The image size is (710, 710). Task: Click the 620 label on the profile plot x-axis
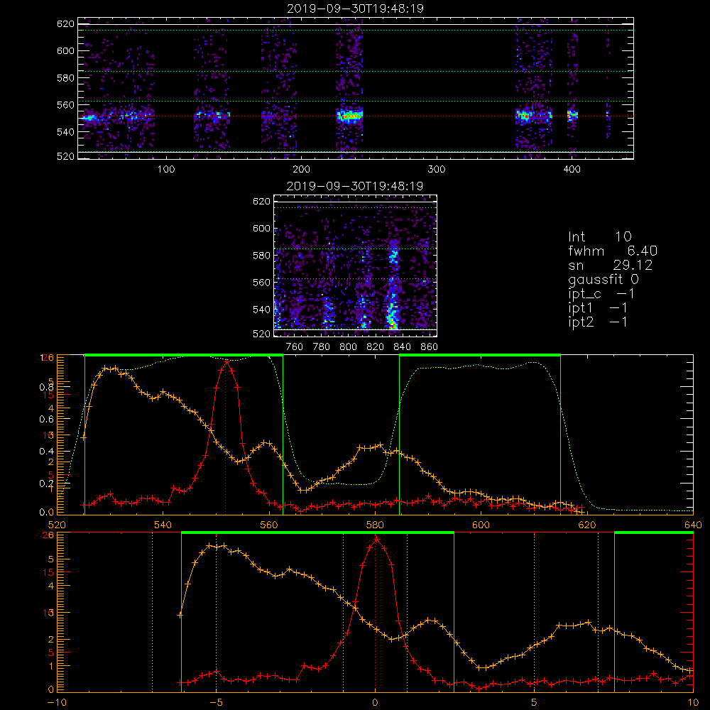pos(587,525)
